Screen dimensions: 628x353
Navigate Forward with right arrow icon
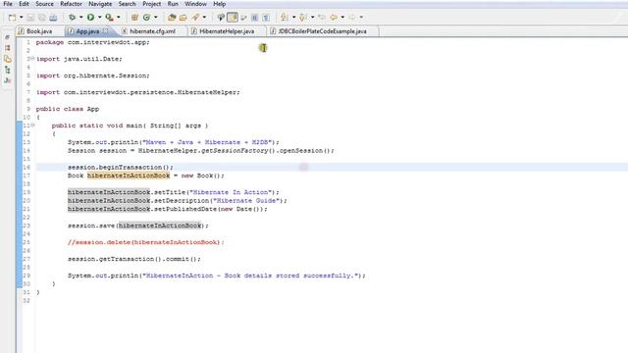(352, 18)
